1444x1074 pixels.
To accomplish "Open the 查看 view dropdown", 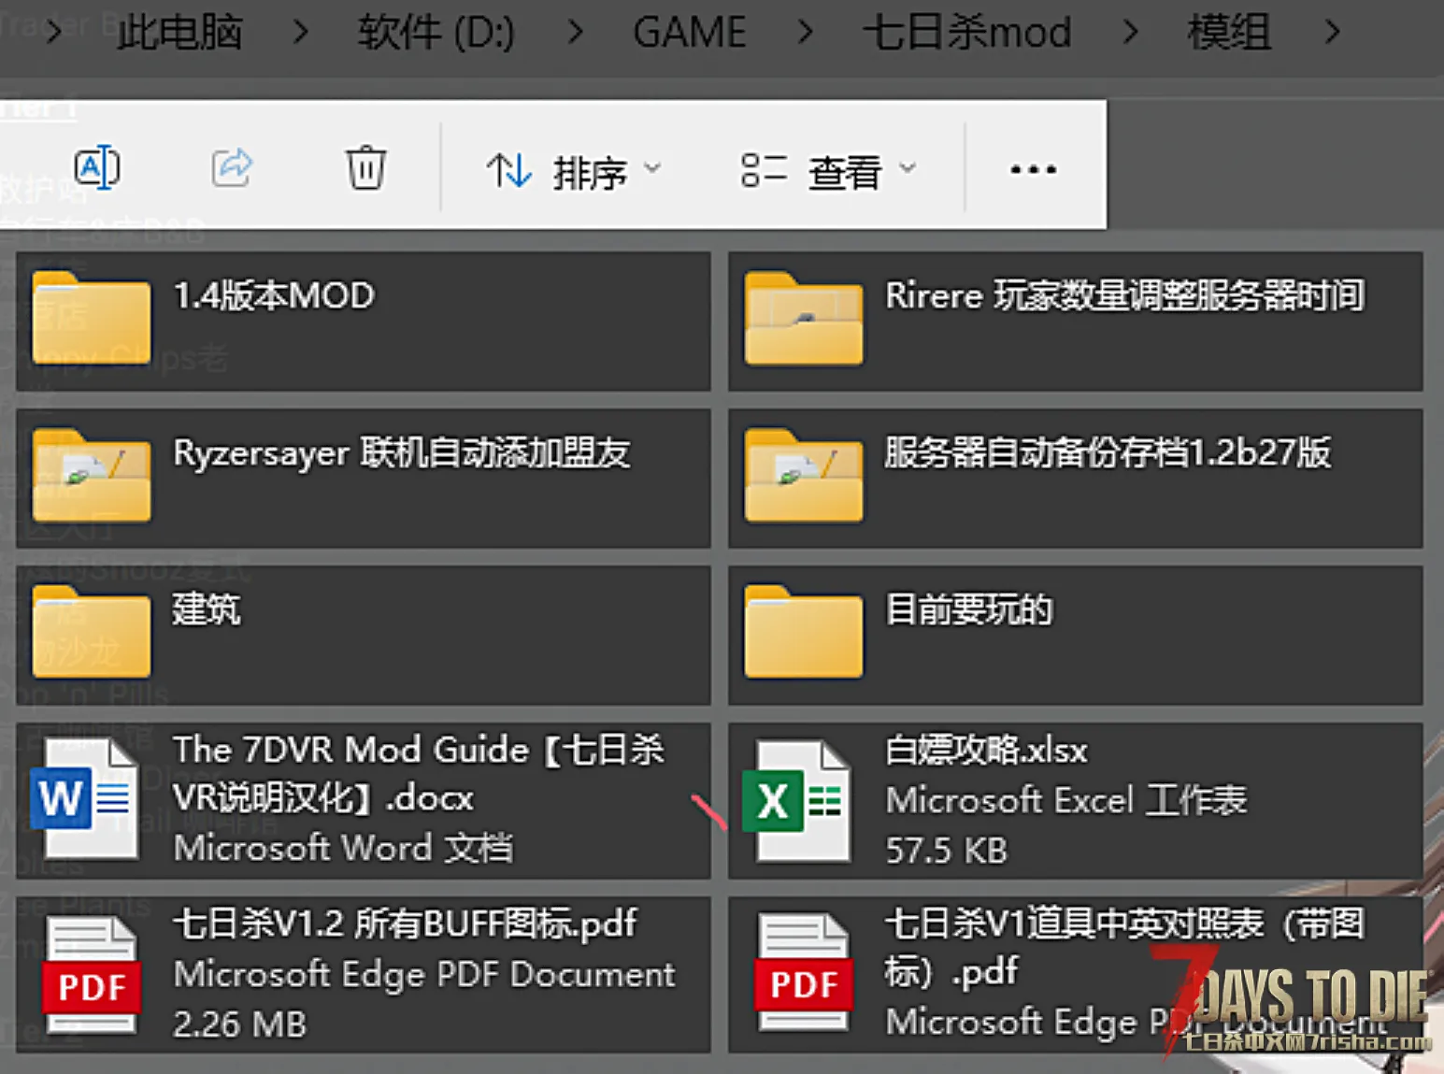I will click(x=828, y=171).
